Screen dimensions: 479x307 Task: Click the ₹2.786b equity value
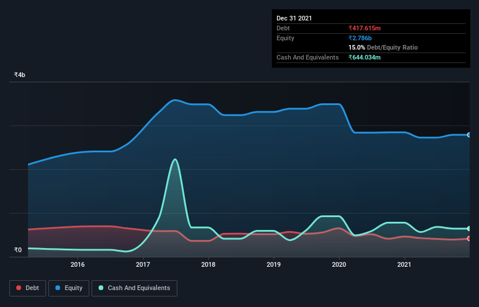click(360, 38)
